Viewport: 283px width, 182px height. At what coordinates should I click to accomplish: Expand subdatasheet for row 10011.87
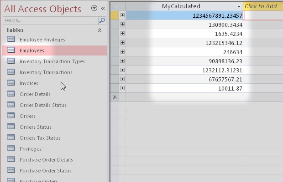pyautogui.click(x=122, y=88)
